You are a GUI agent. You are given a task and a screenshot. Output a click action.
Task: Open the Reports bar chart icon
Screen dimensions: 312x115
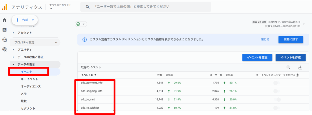coord(4,30)
